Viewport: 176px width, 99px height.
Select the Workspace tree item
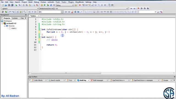[8, 21]
